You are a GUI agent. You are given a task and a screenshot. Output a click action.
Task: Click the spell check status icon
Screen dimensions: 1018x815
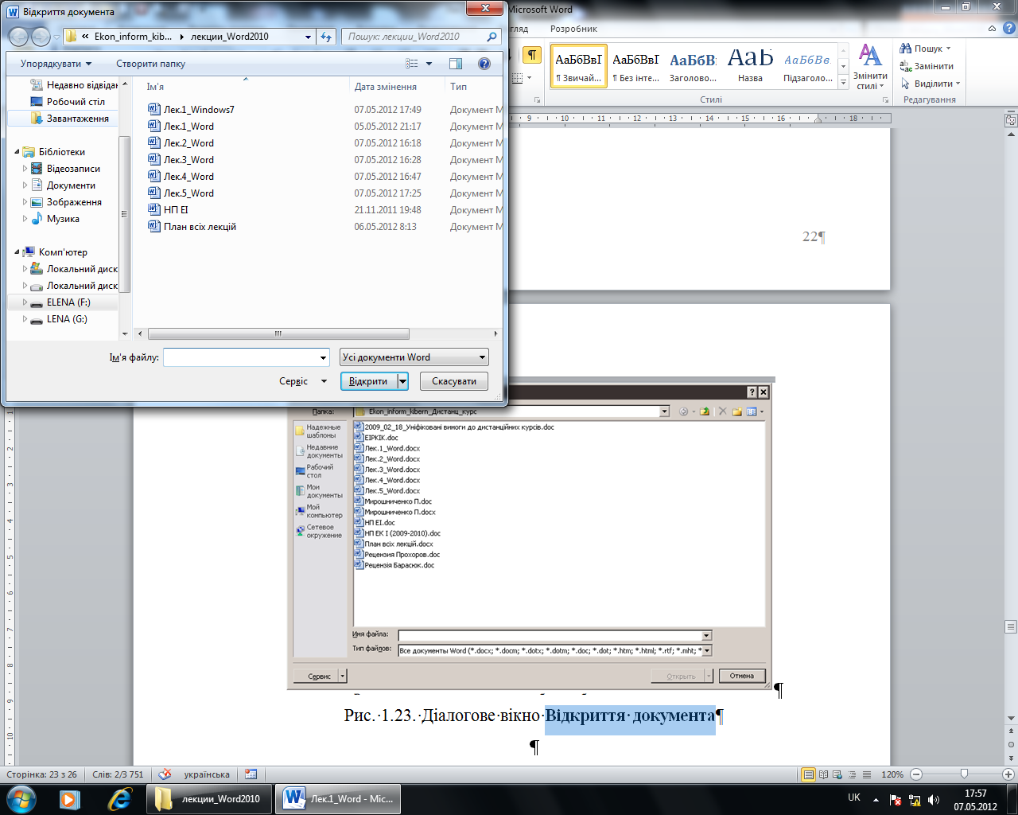[x=165, y=774]
